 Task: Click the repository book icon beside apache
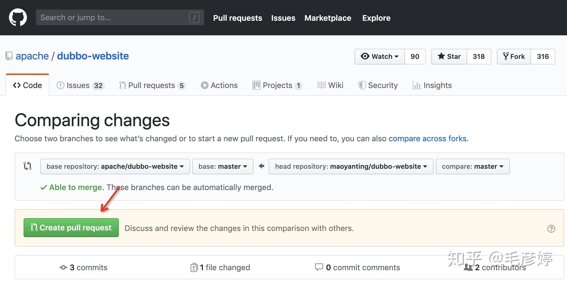(9, 56)
